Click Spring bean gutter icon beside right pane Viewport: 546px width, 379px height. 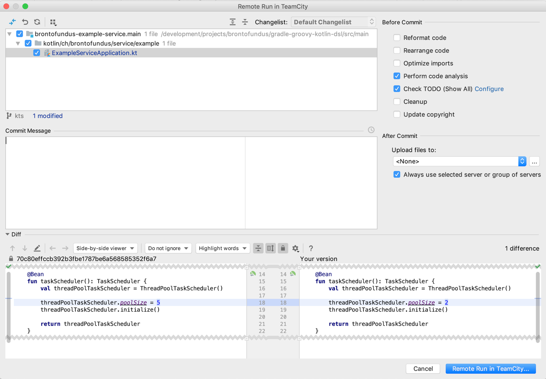[x=293, y=274]
